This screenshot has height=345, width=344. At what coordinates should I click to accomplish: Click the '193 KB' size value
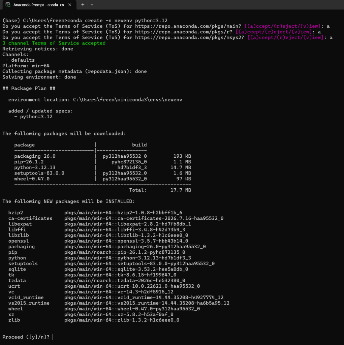182,156
